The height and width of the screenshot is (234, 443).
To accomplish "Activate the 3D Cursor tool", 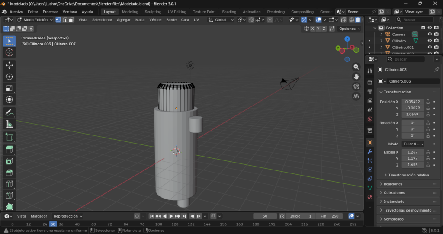I will pyautogui.click(x=9, y=53).
